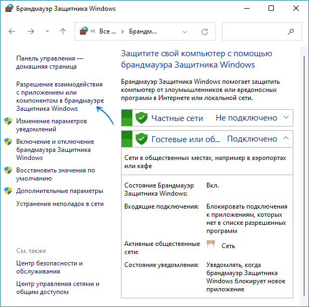This screenshot has width=309, height=307.
Task: Click the bench network icon beside 'Сеть'
Action: pyautogui.click(x=211, y=244)
